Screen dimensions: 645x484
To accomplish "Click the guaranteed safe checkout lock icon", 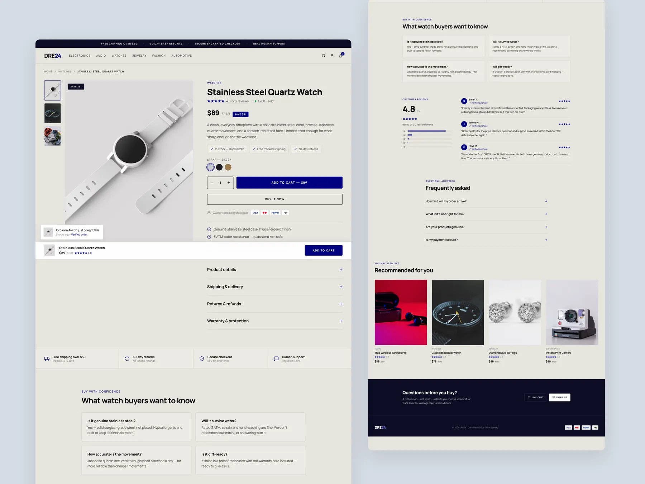I will tap(209, 213).
